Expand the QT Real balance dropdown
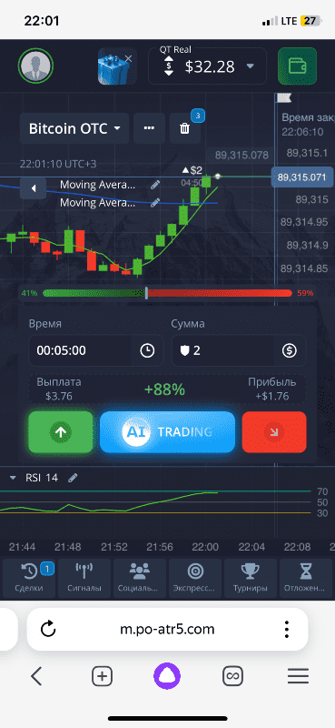This screenshot has width=335, height=728. click(x=251, y=66)
